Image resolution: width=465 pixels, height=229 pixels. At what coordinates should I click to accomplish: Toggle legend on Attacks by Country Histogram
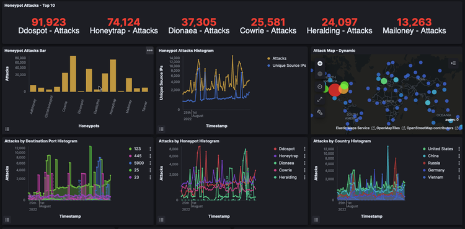pyautogui.click(x=316, y=220)
